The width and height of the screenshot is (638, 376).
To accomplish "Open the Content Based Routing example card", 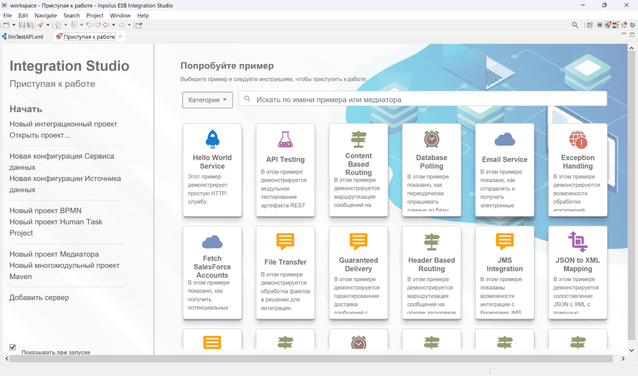I will (359, 170).
